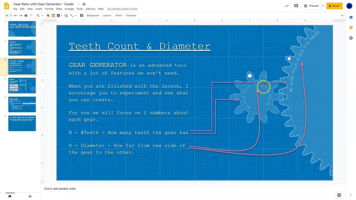Choose the Select cursor tool
This screenshot has height=200, width=356.
click(48, 16)
